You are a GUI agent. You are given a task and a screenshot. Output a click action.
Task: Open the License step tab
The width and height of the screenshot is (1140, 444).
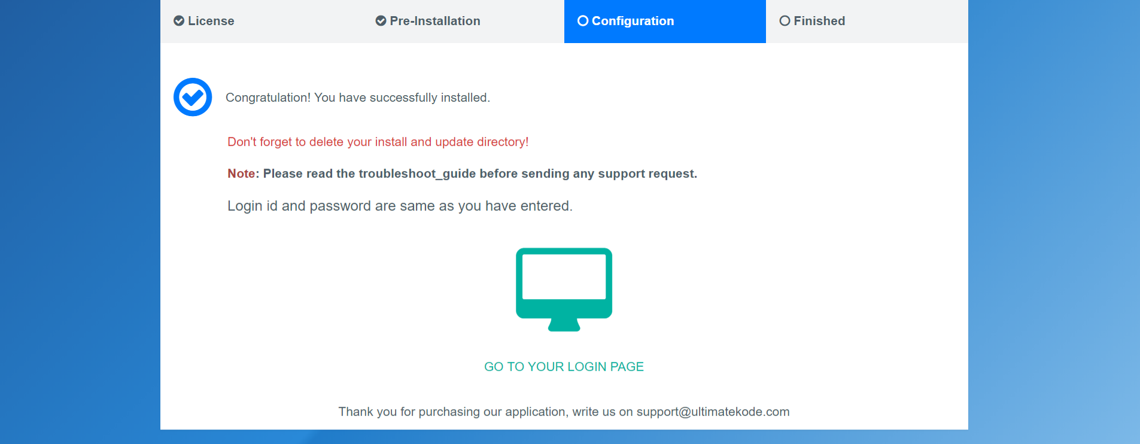261,21
